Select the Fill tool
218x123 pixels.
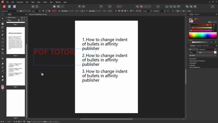(x=2, y=64)
